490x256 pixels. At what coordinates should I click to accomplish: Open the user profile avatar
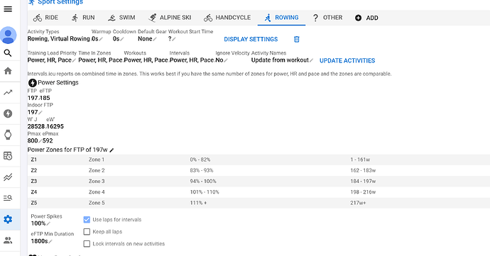click(x=8, y=35)
